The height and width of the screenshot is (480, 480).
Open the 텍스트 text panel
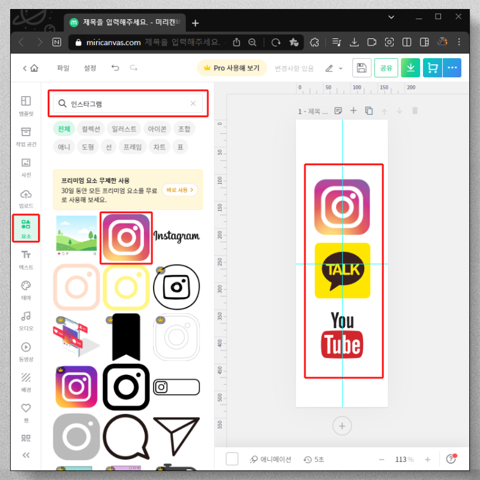[x=26, y=260]
